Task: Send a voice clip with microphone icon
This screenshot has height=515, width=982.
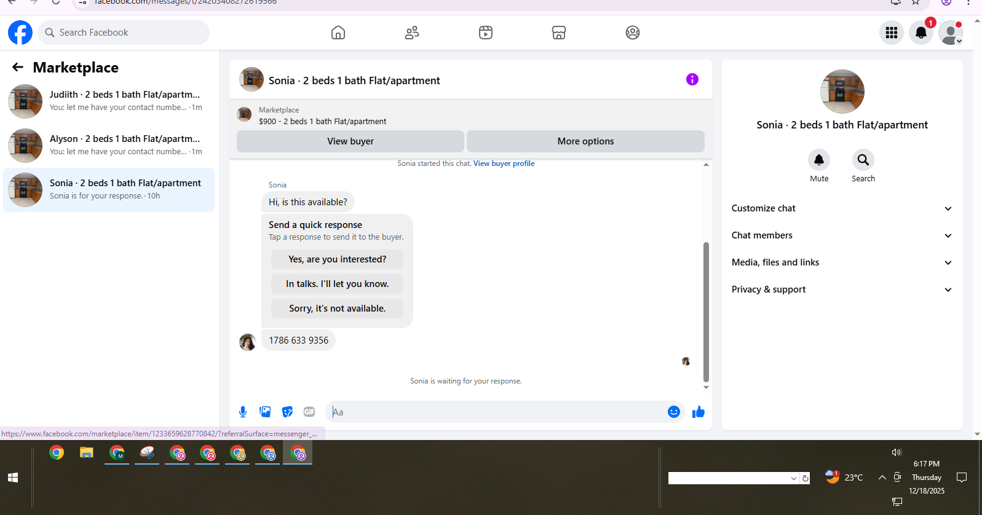Action: 243,412
